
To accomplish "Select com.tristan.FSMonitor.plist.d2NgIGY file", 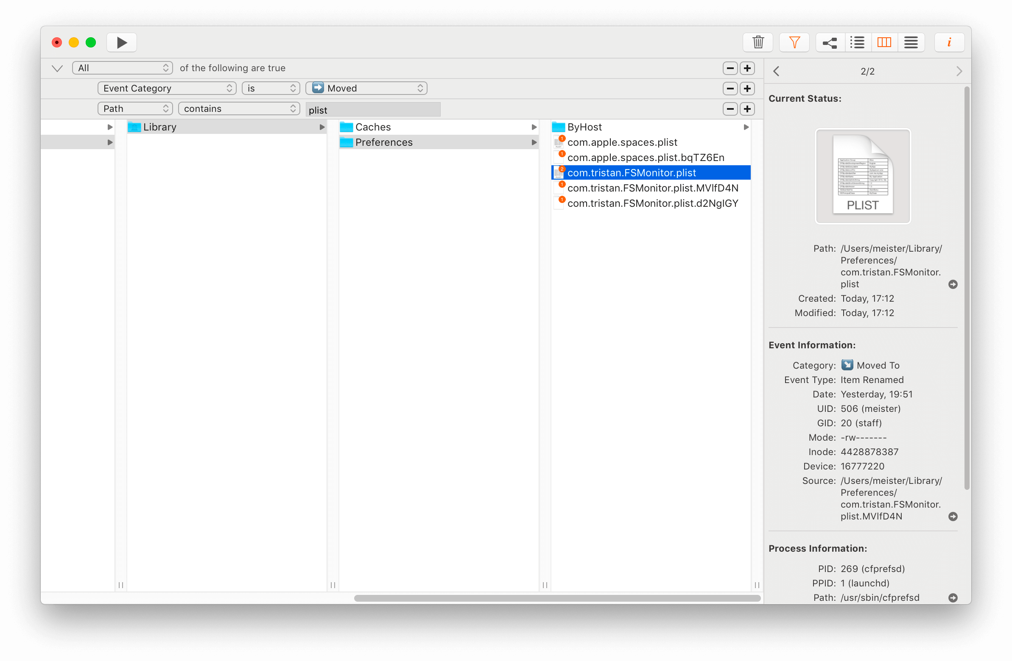I will (x=651, y=203).
